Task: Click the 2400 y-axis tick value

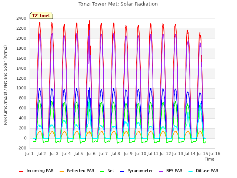Action: click(x=21, y=18)
